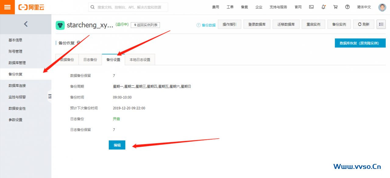The width and height of the screenshot is (390, 178).
Task: Click the 刷新 refresh button
Action: coord(363,24)
